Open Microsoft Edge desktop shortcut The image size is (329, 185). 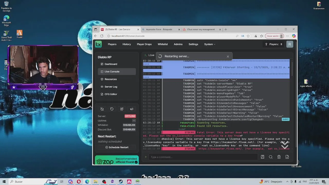pos(6,21)
